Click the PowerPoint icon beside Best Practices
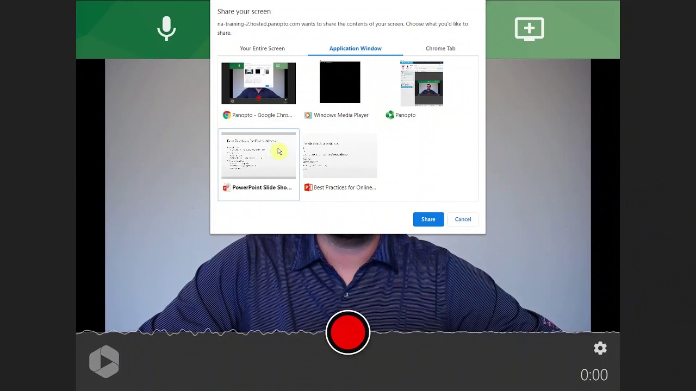Viewport: 696px width, 391px height. click(308, 187)
